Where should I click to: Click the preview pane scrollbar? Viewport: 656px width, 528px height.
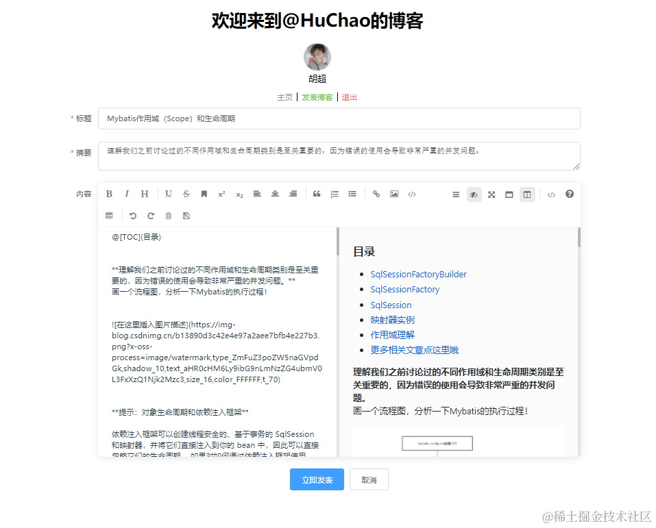tap(579, 238)
